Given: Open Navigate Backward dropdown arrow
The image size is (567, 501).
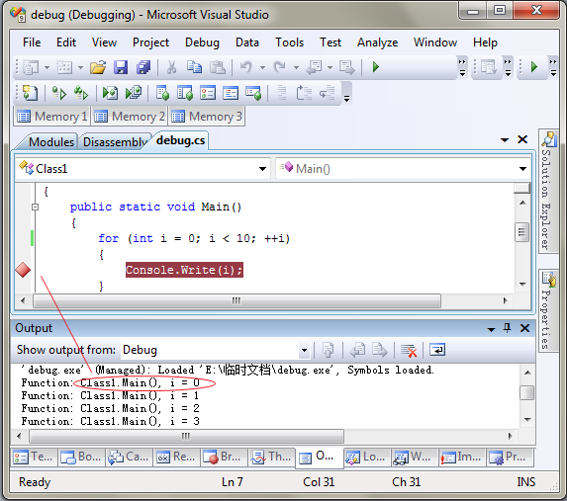Looking at the screenshot, I should (x=330, y=67).
